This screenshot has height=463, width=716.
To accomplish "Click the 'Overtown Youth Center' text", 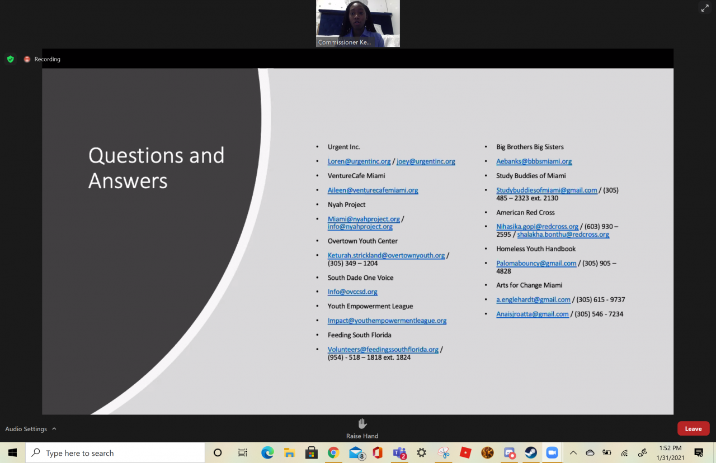I will coord(362,241).
